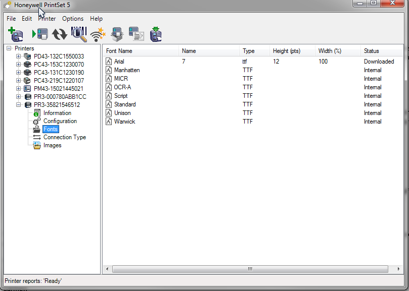This screenshot has height=291, width=409.
Task: Expand the PR3-000780ABB1CC printer node
Action: pos(18,96)
